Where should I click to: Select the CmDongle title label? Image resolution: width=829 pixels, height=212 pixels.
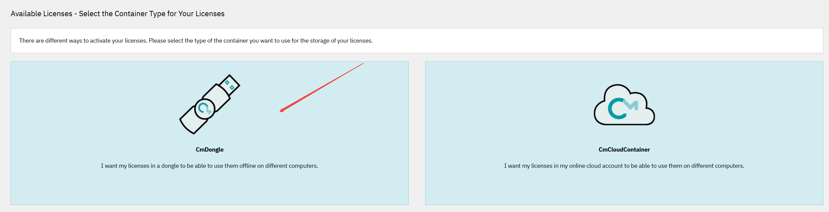[209, 150]
